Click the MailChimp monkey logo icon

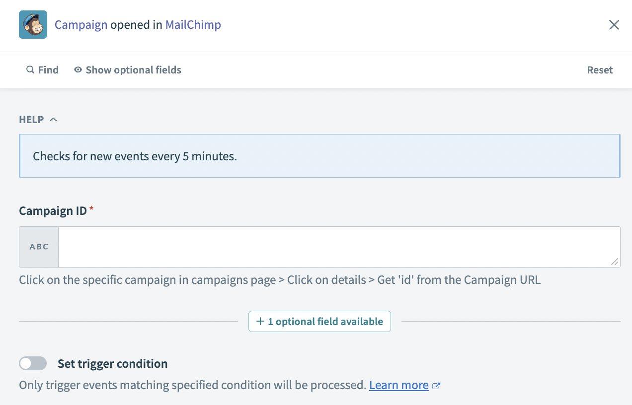pos(33,24)
